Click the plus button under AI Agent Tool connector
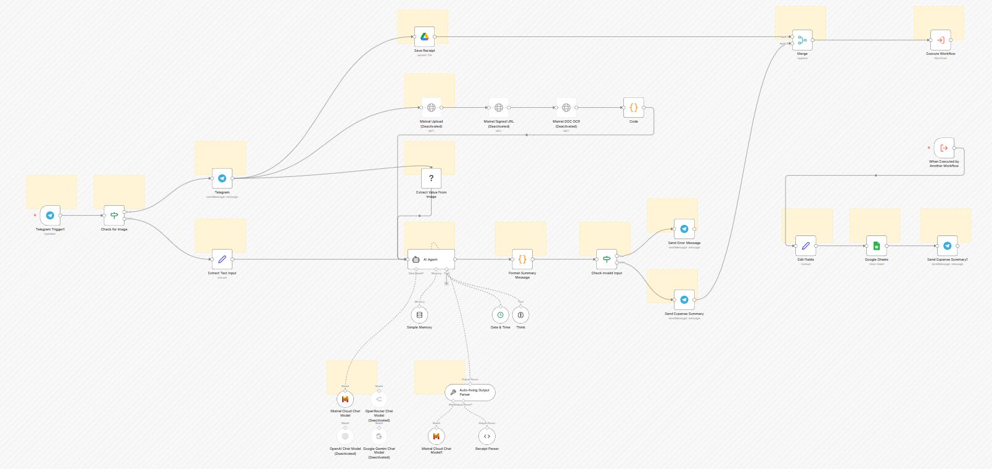This screenshot has width=992, height=469. point(446,283)
